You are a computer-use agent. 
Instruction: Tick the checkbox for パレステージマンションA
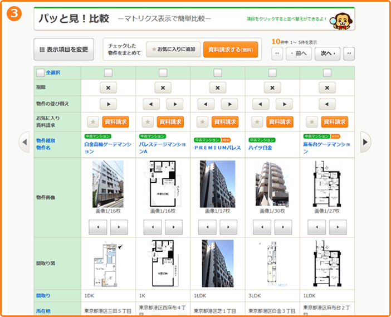[163, 72]
